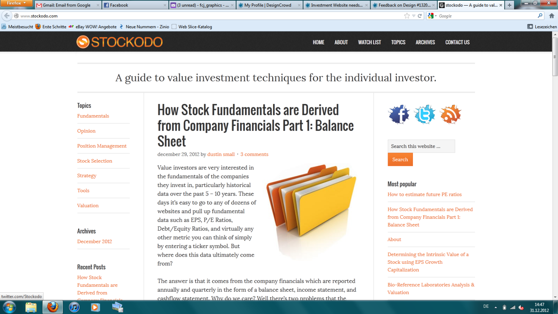Expand the URL bar history dropdown arrow
This screenshot has width=558, height=314.
[x=414, y=16]
